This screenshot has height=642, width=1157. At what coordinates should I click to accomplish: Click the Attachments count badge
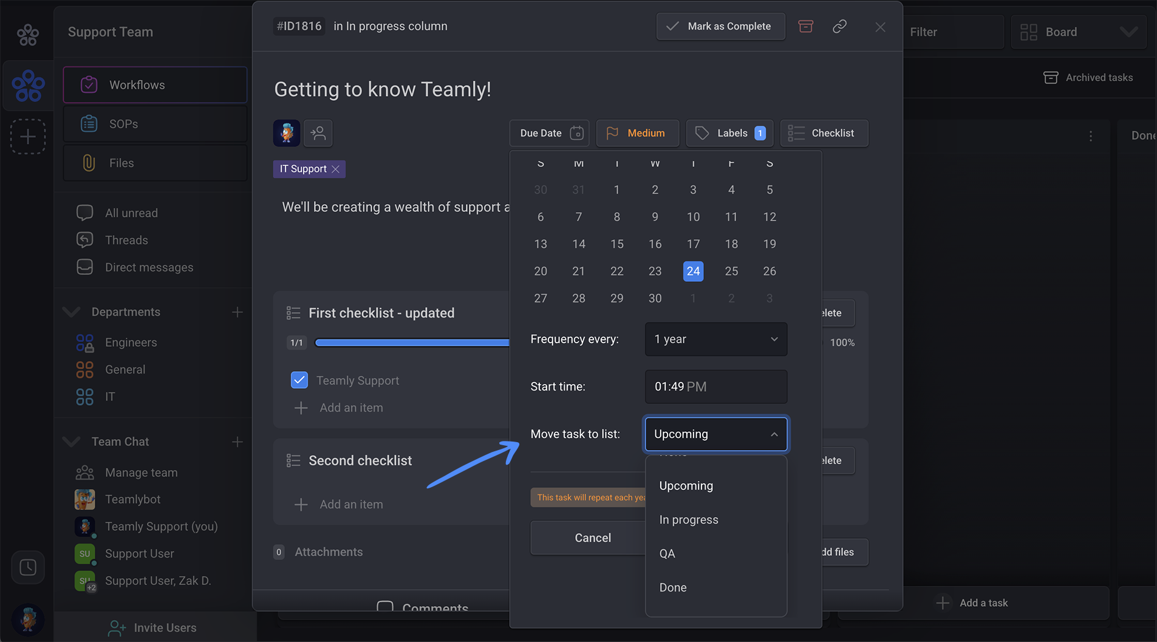[279, 552]
